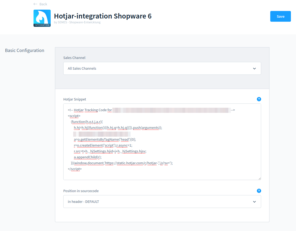Click the '(function(h,o,t,j,a,r){' line
The width and height of the screenshot is (296, 231).
[87, 122]
